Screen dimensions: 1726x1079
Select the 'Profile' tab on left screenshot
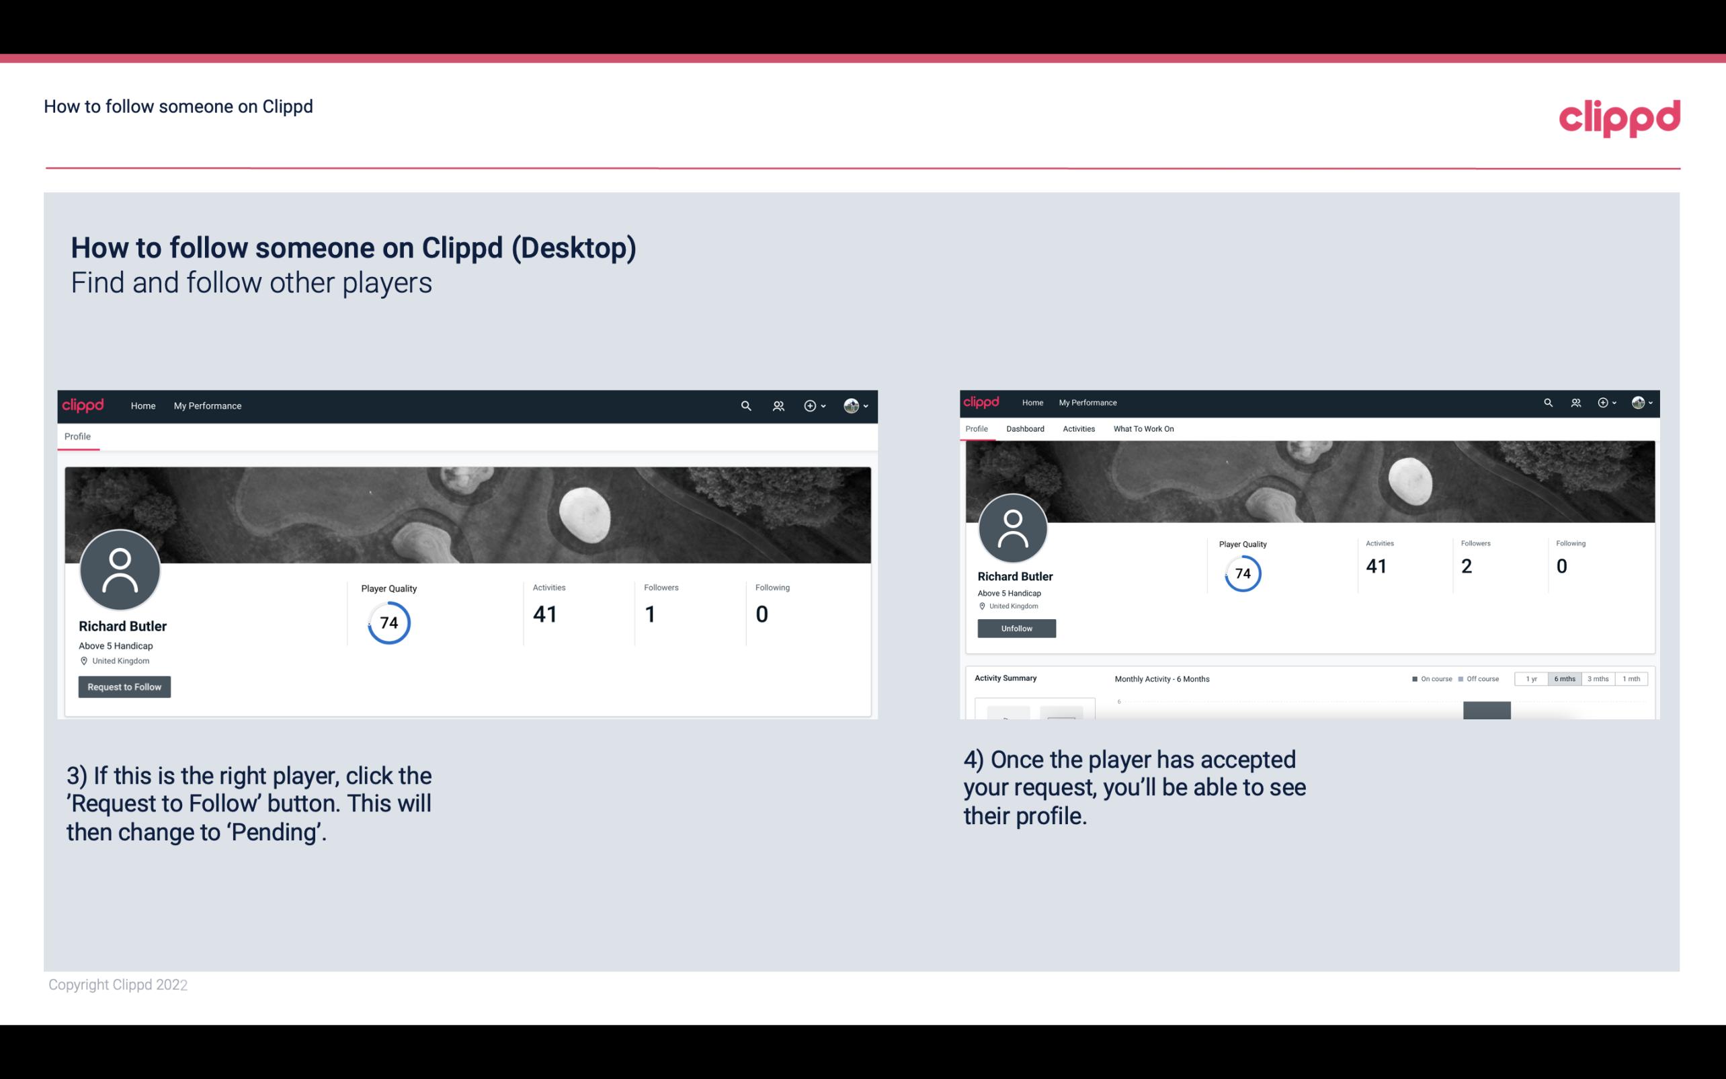pos(77,436)
